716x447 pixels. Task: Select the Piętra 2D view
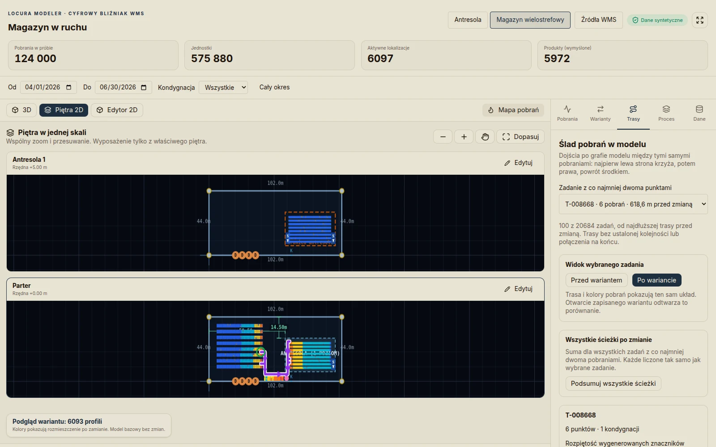tap(64, 110)
